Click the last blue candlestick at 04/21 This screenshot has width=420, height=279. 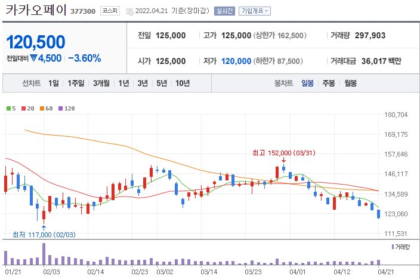378,214
